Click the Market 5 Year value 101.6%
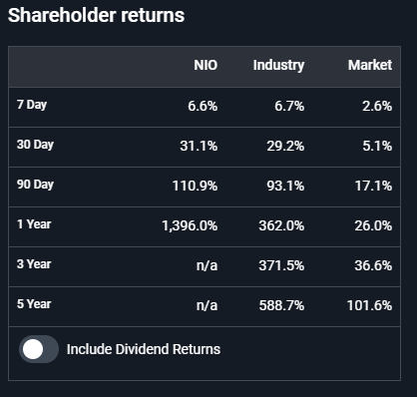 tap(369, 305)
